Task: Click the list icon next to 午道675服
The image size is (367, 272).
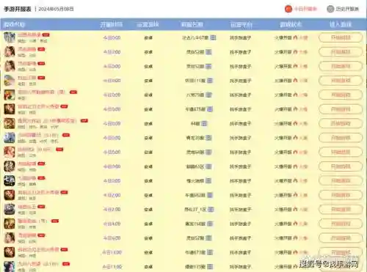Action: pos(210,109)
